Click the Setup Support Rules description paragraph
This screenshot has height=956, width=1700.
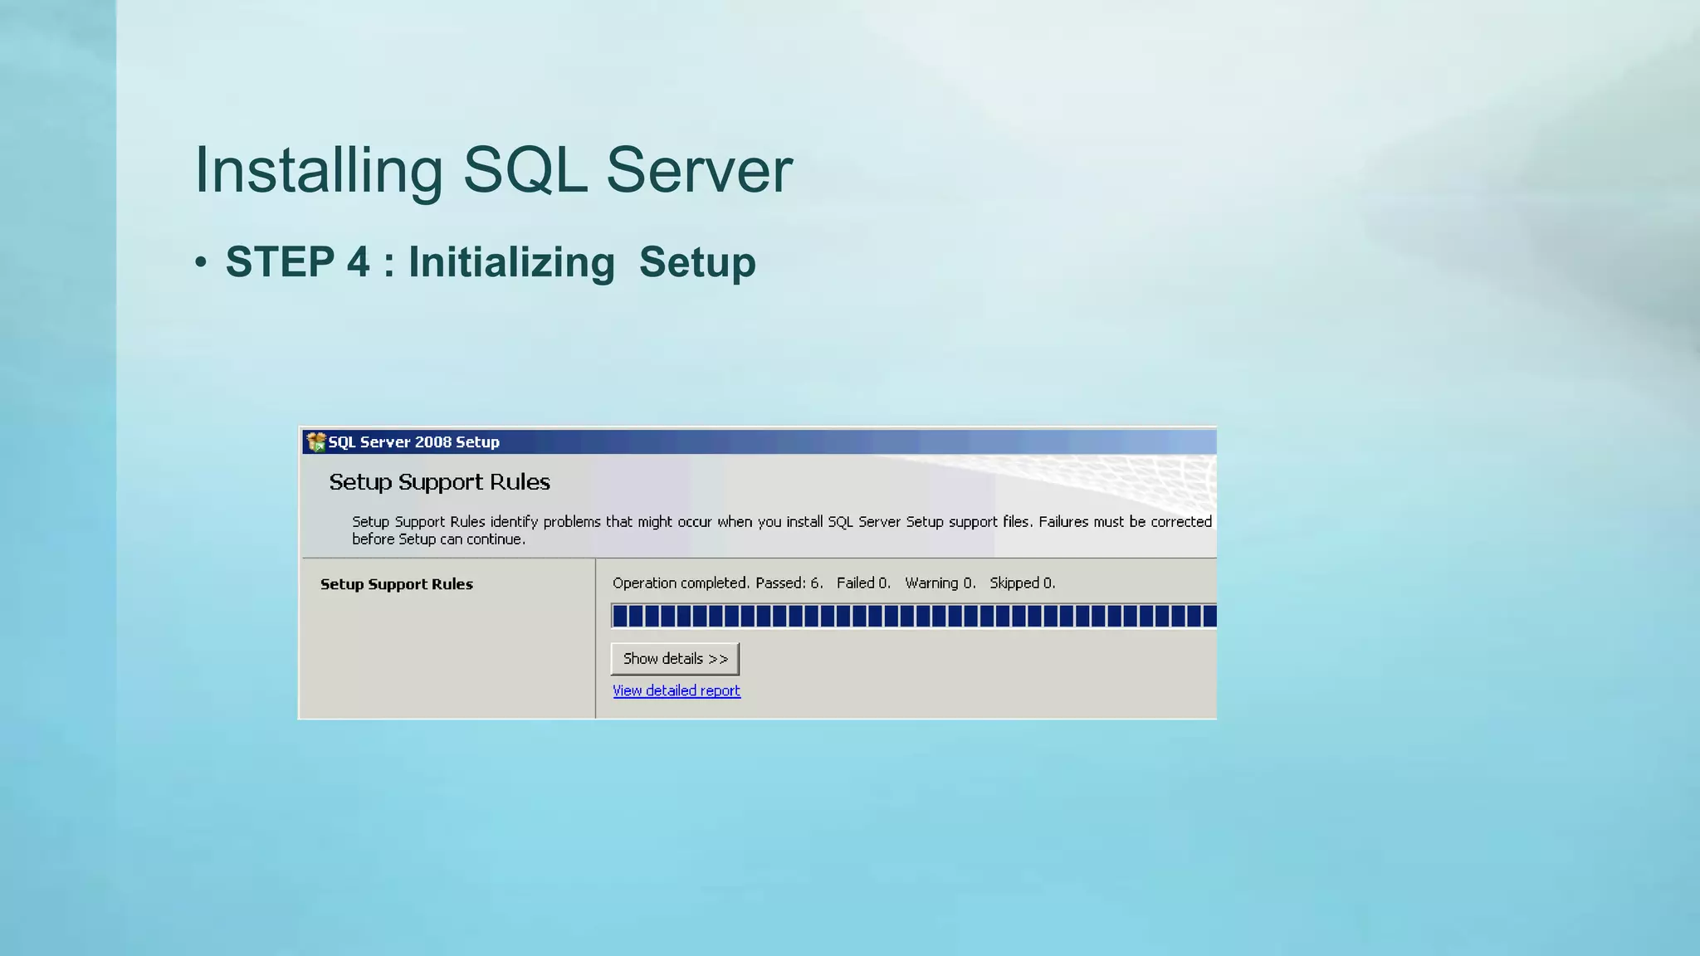click(x=782, y=530)
